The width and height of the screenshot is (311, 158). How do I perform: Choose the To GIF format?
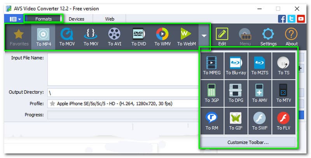click(236, 121)
